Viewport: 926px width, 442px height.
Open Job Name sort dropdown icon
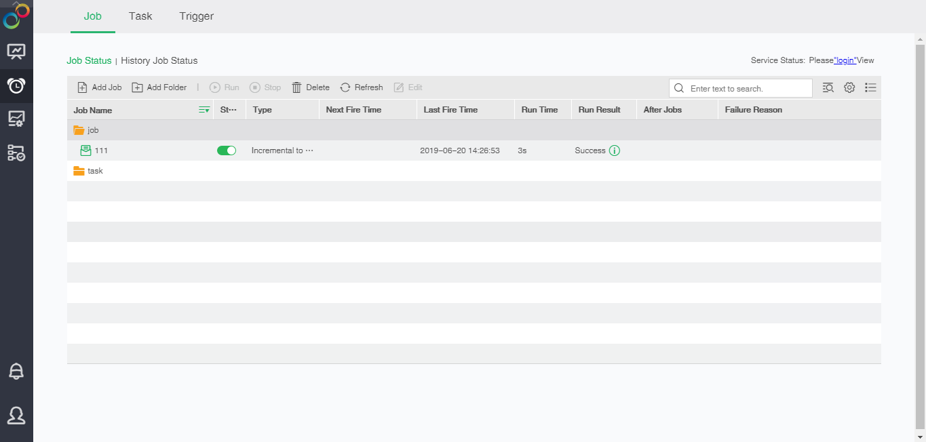[x=204, y=110]
